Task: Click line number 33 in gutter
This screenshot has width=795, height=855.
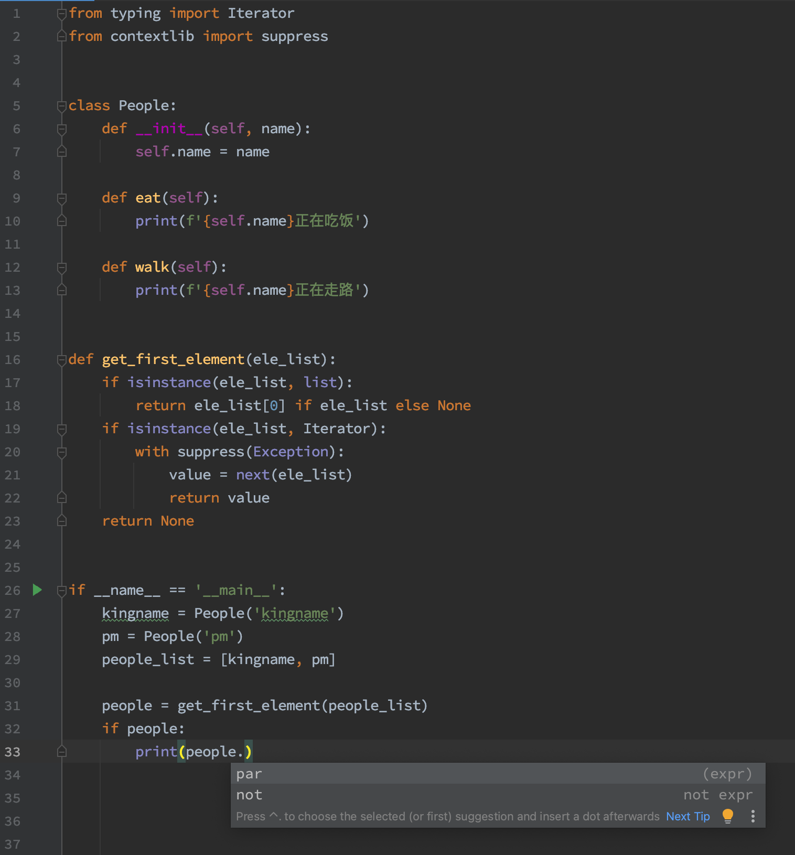Action: coord(13,752)
